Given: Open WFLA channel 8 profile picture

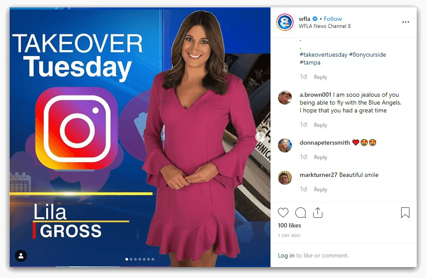Looking at the screenshot, I should (x=285, y=22).
